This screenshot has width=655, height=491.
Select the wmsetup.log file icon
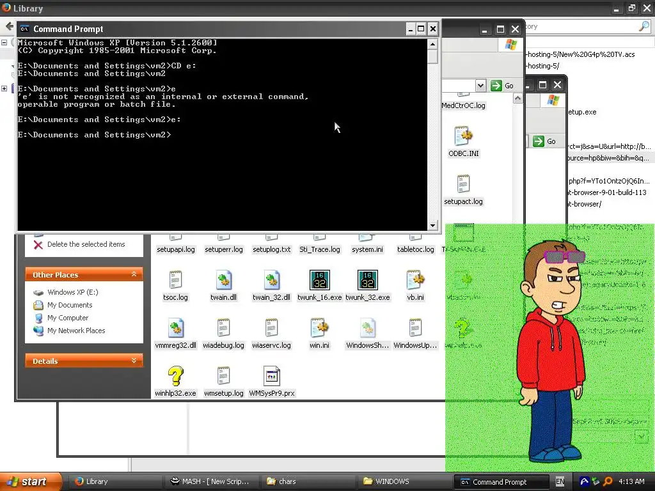tap(223, 376)
